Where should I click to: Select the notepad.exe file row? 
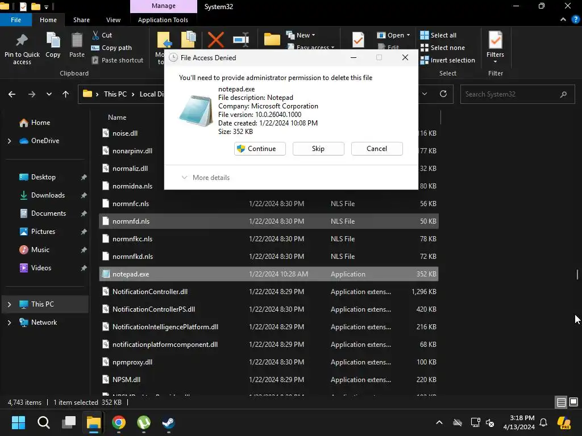(x=269, y=274)
